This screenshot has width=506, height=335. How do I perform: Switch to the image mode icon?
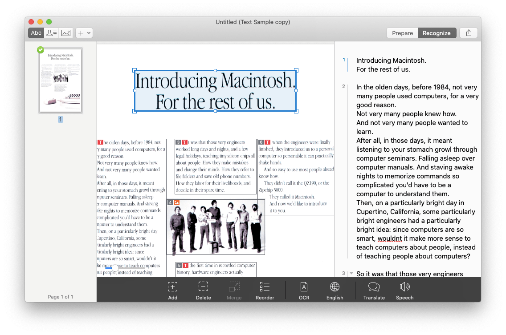pyautogui.click(x=66, y=33)
